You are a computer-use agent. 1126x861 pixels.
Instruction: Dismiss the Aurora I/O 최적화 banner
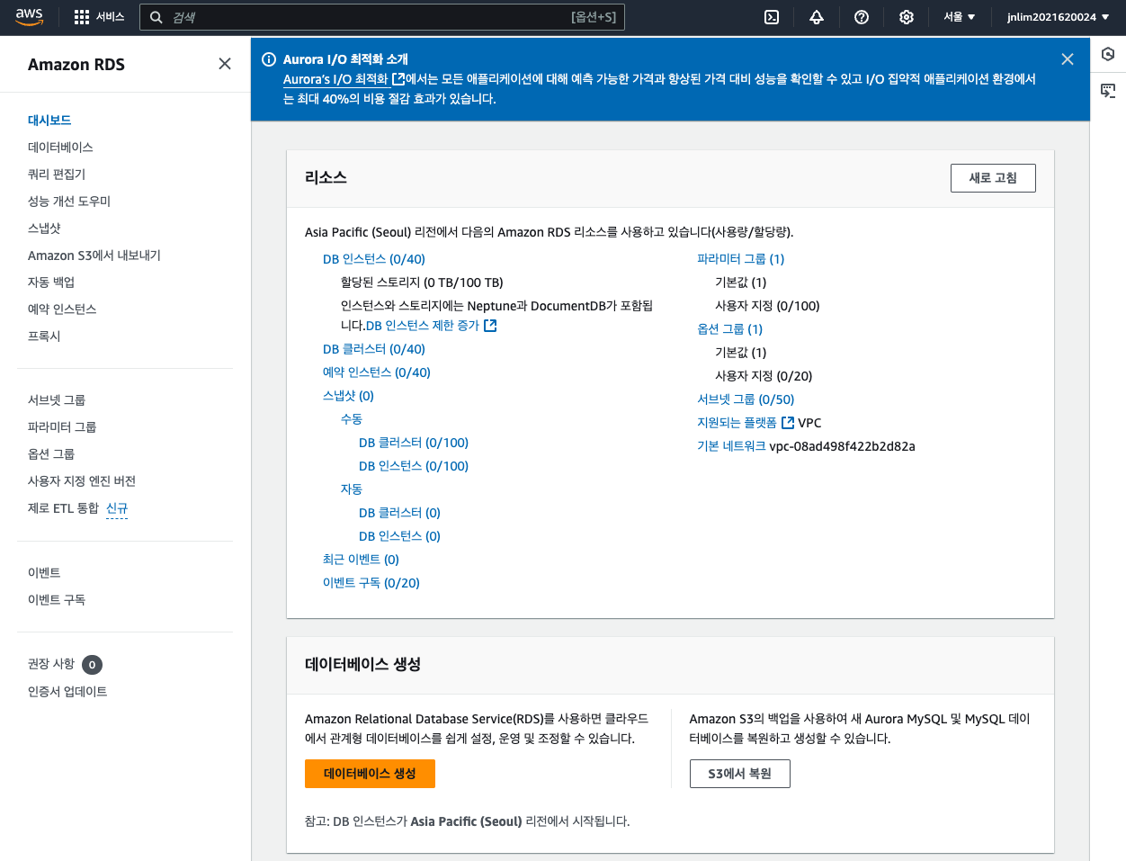[1068, 59]
